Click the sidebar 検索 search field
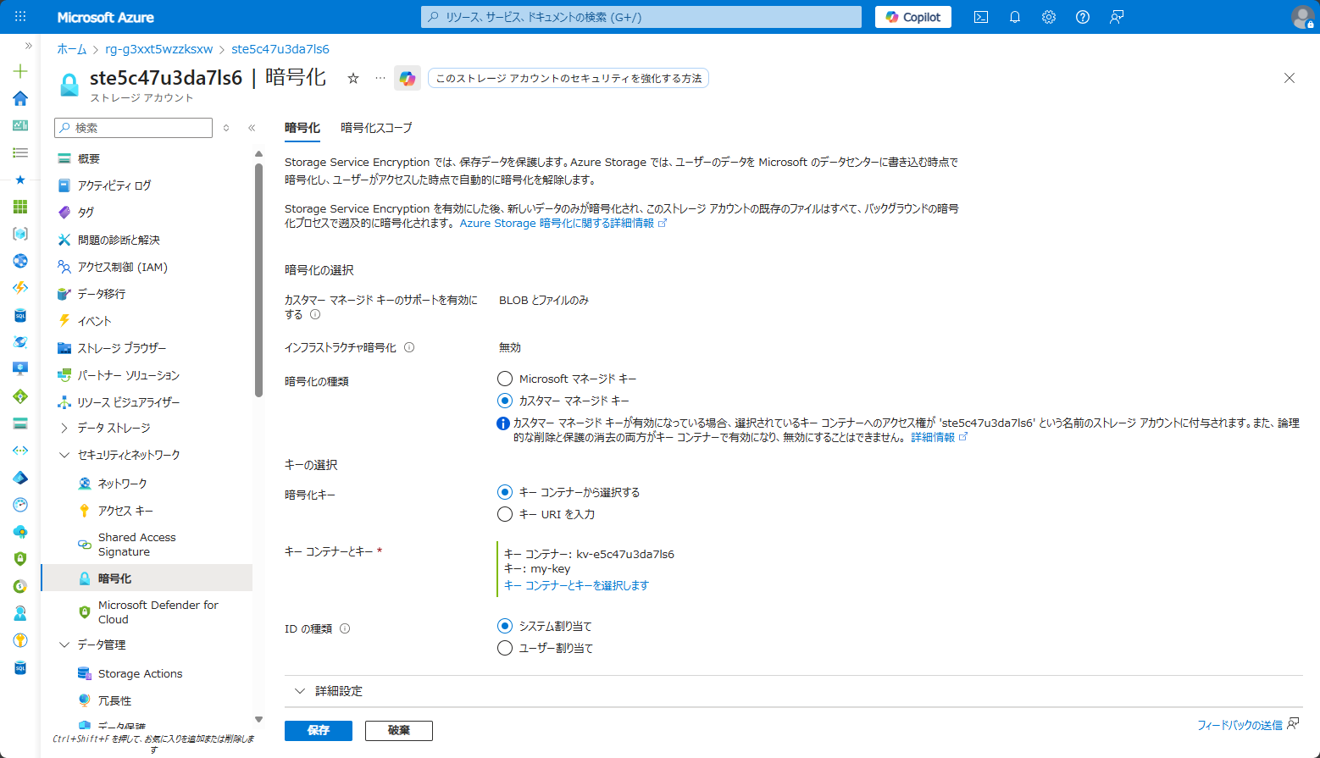The image size is (1320, 758). 133,127
